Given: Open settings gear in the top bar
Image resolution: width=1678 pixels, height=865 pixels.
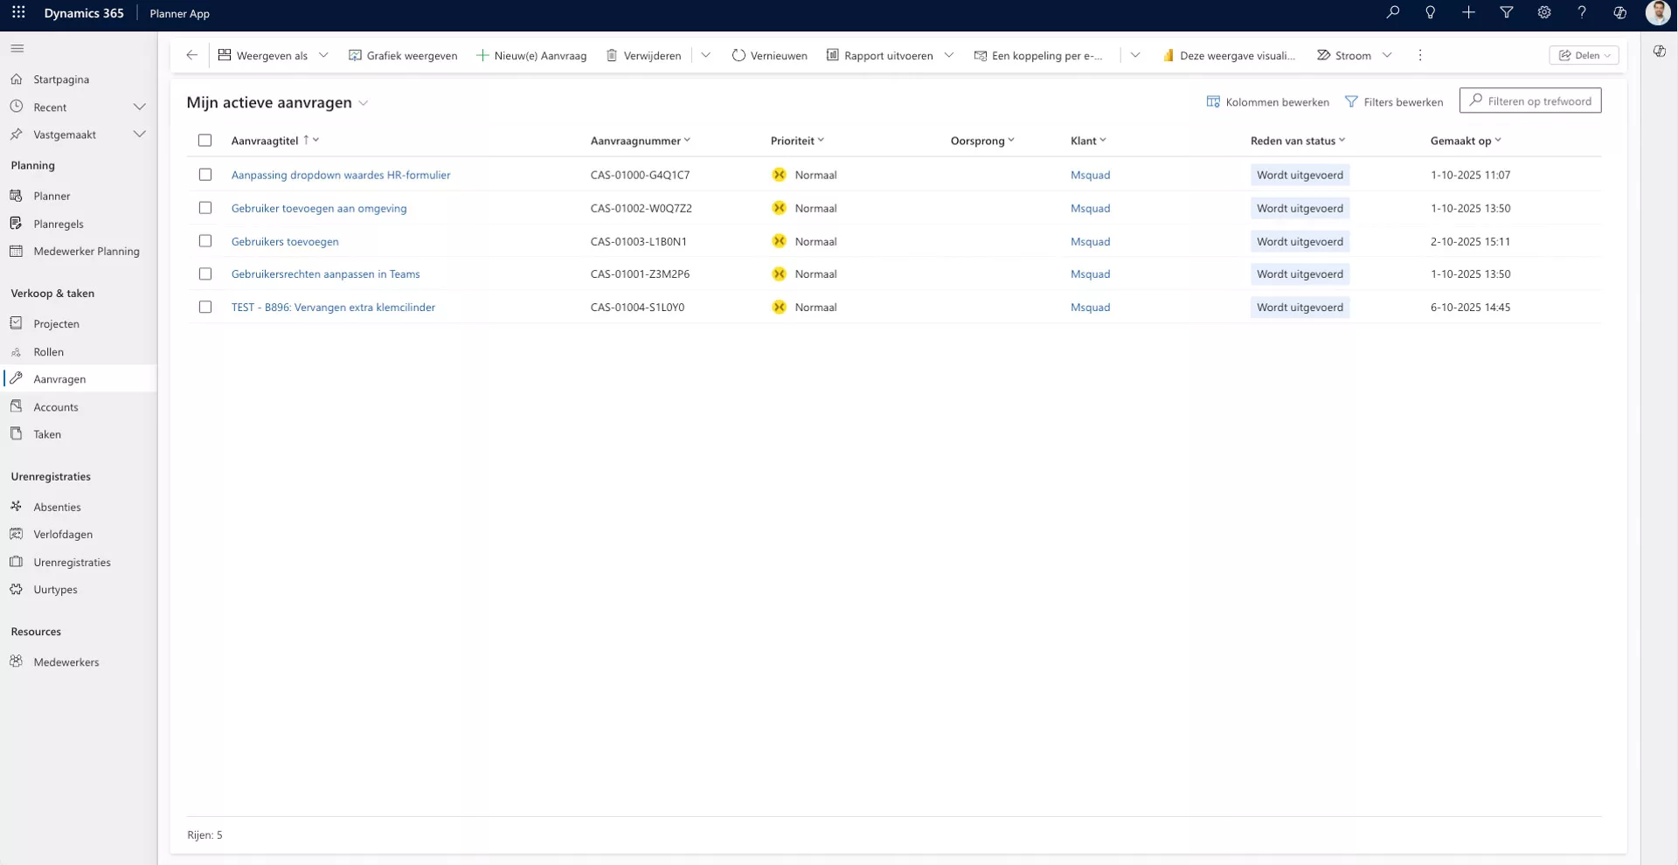Looking at the screenshot, I should pos(1544,12).
